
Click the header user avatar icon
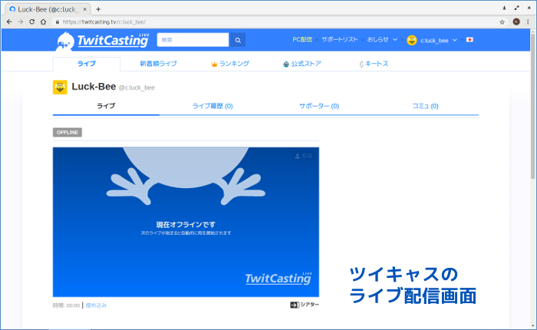pos(412,40)
